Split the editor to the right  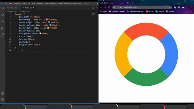click(x=93, y=8)
